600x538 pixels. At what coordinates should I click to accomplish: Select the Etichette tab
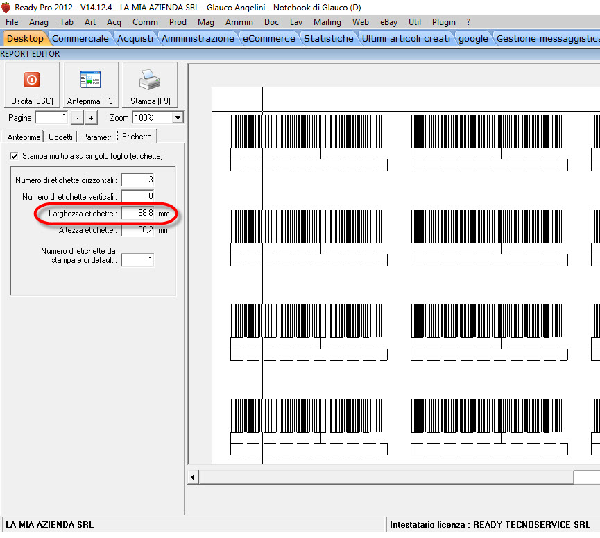pyautogui.click(x=137, y=137)
